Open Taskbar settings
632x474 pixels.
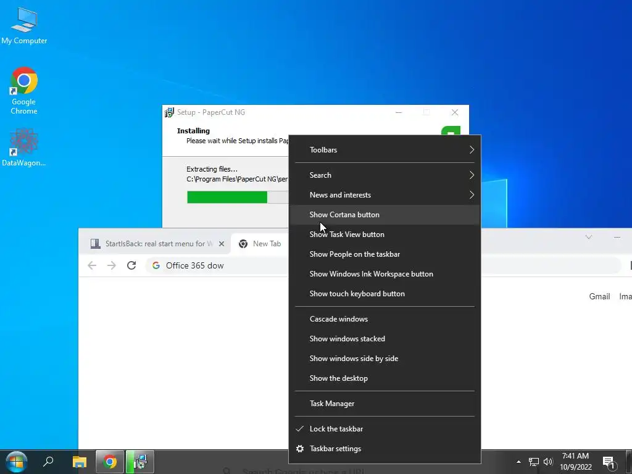click(x=385, y=449)
